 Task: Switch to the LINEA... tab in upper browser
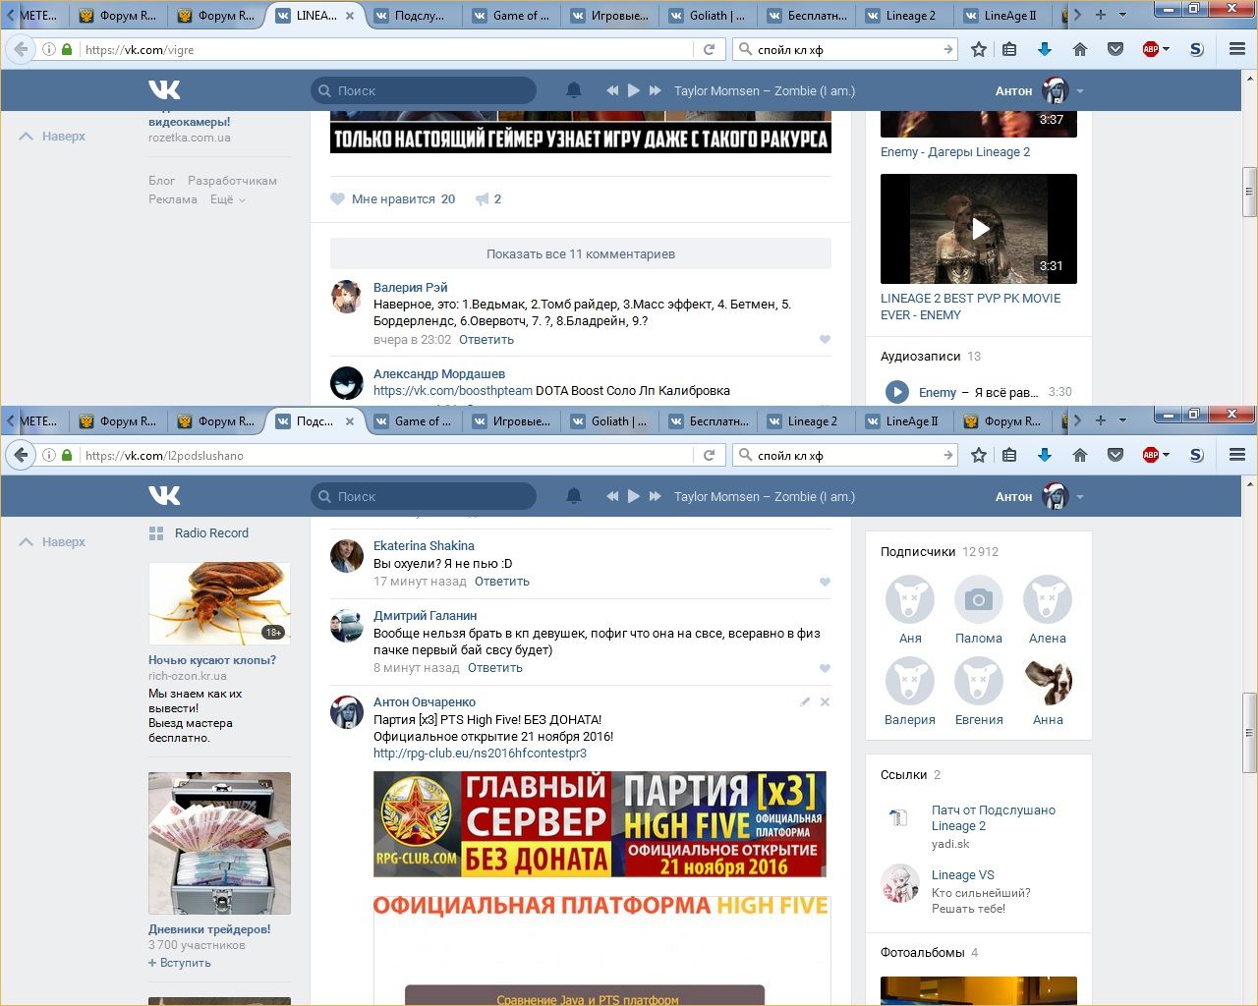pos(314,16)
